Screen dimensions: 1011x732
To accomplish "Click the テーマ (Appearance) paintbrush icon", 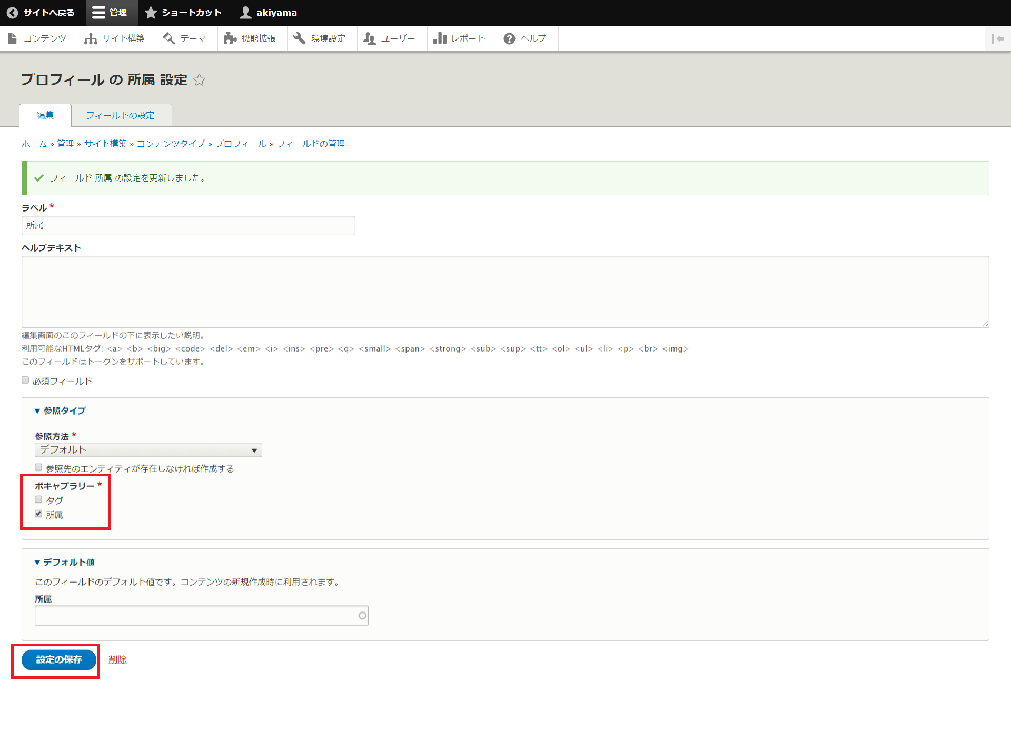I will click(168, 38).
